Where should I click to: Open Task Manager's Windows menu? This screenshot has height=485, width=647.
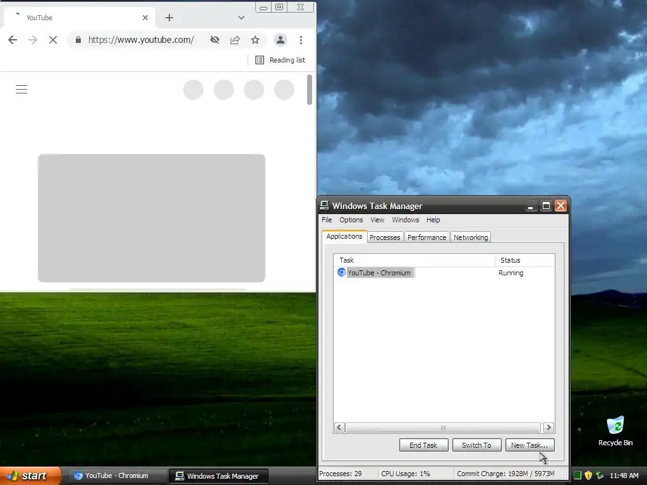pyautogui.click(x=405, y=220)
